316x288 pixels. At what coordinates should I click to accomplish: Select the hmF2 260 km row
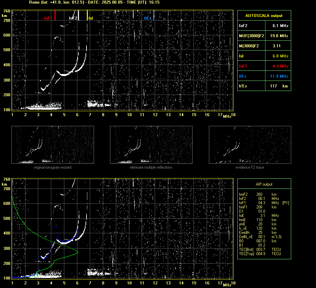click(x=258, y=194)
